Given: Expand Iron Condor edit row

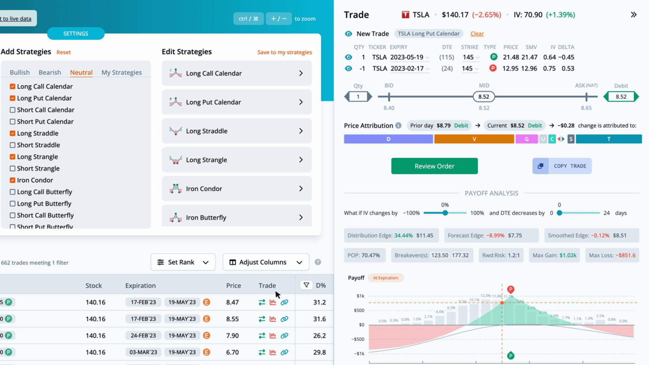Looking at the screenshot, I should pos(237,189).
